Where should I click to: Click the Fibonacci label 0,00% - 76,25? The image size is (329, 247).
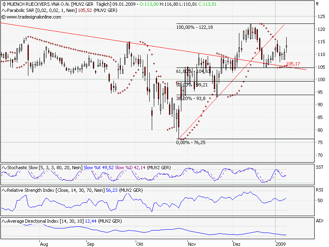tap(191, 142)
